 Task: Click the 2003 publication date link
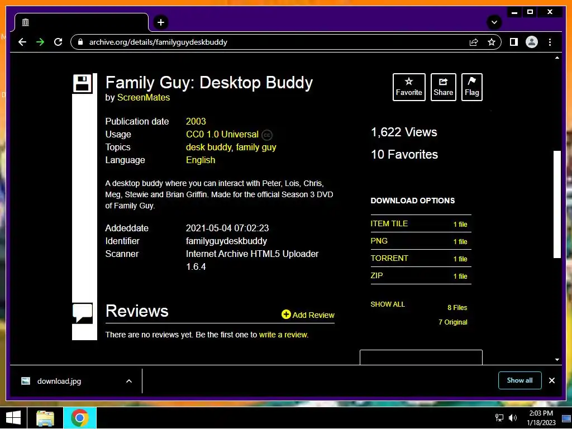196,121
